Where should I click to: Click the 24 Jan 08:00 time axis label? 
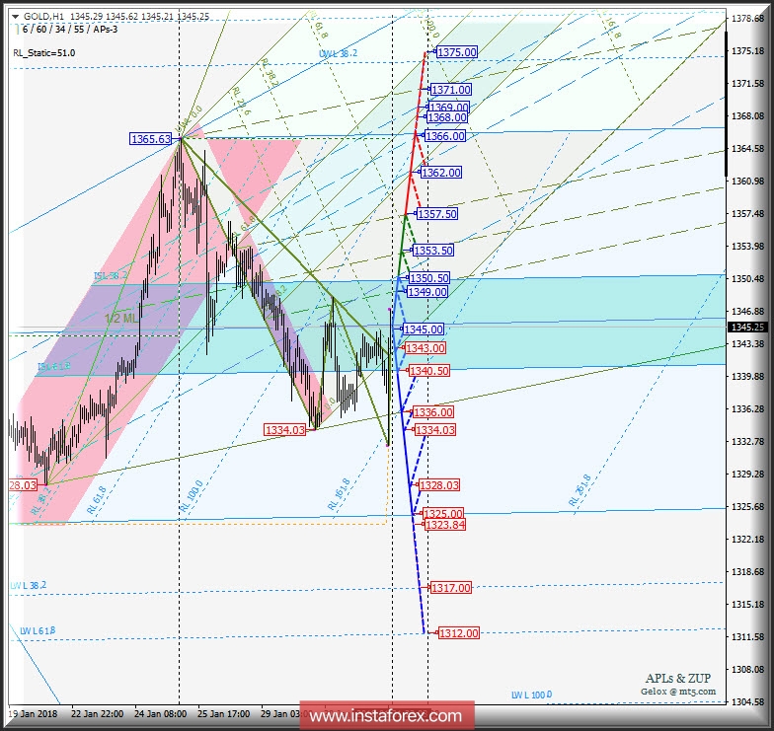click(160, 714)
